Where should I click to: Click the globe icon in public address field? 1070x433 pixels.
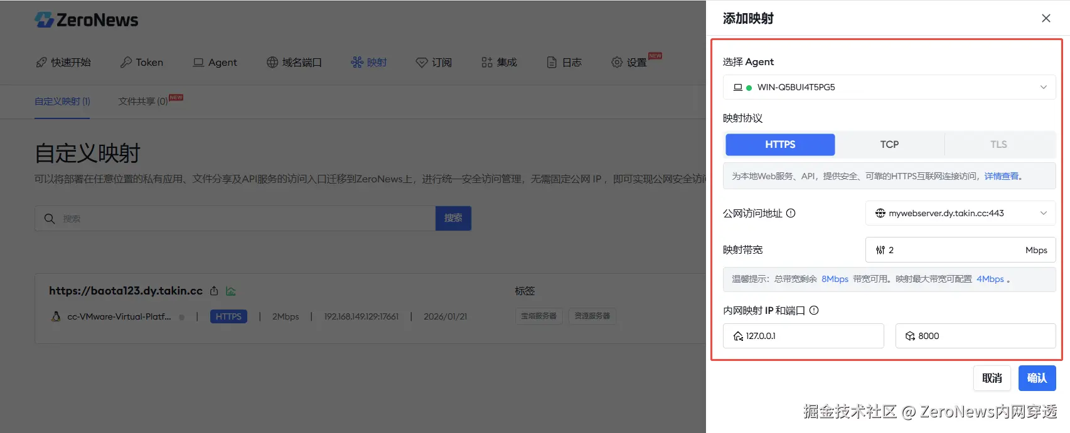point(880,213)
